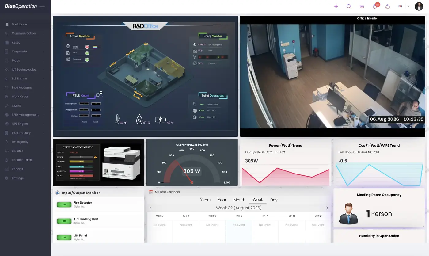Expand the Communication sidebar chevron
The image size is (429, 256).
(44, 33)
